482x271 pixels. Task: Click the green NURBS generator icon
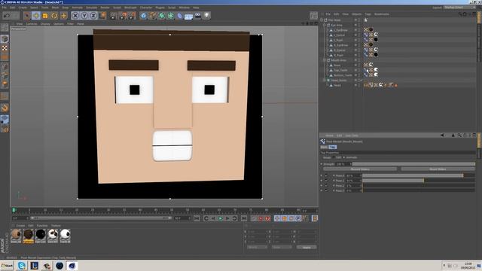[x=161, y=15]
